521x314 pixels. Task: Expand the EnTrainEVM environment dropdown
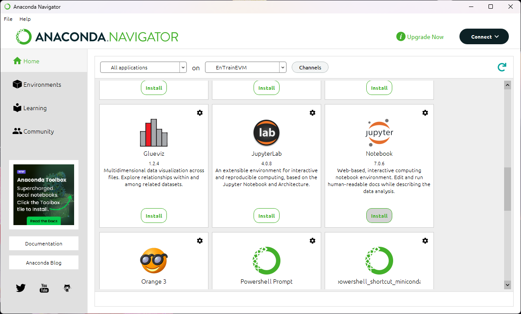[x=245, y=68]
